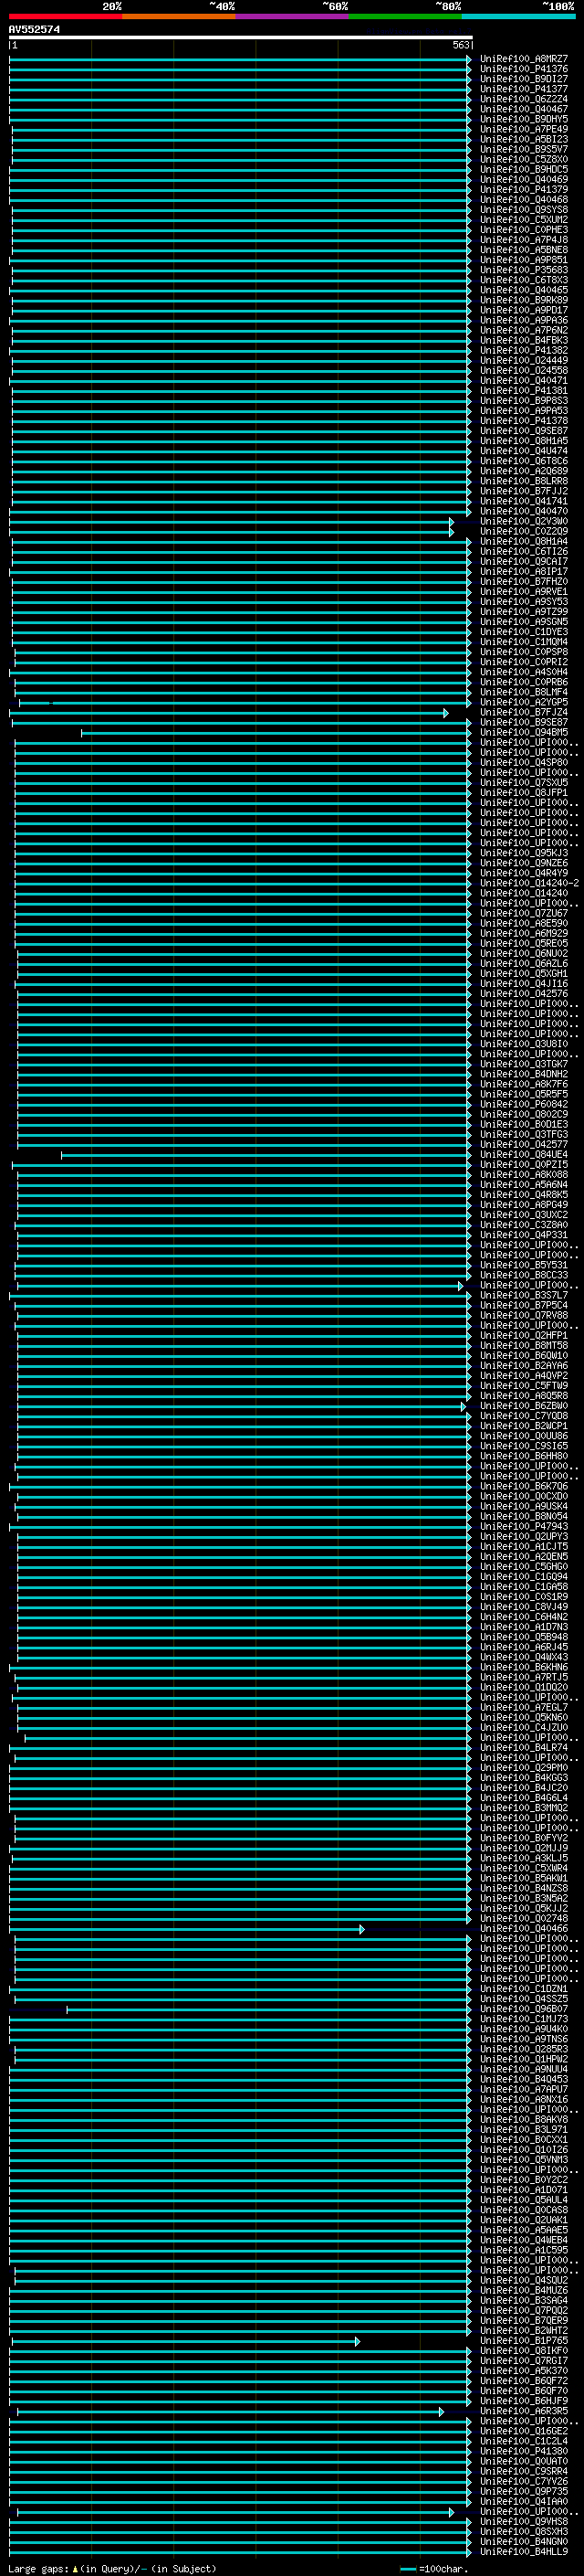Click hit label UniRef100_P35683
The width and height of the screenshot is (584, 2576).
coord(523,270)
